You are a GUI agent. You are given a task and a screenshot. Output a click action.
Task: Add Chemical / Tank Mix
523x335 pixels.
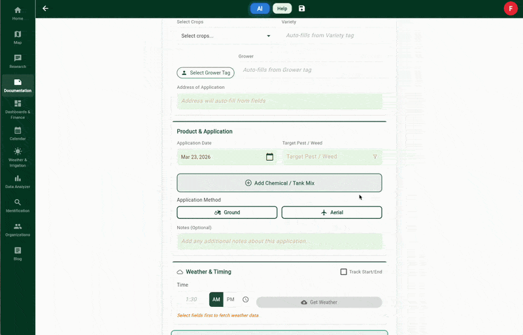[280, 183]
